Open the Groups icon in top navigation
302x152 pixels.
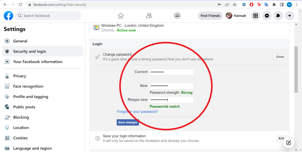(x=177, y=16)
